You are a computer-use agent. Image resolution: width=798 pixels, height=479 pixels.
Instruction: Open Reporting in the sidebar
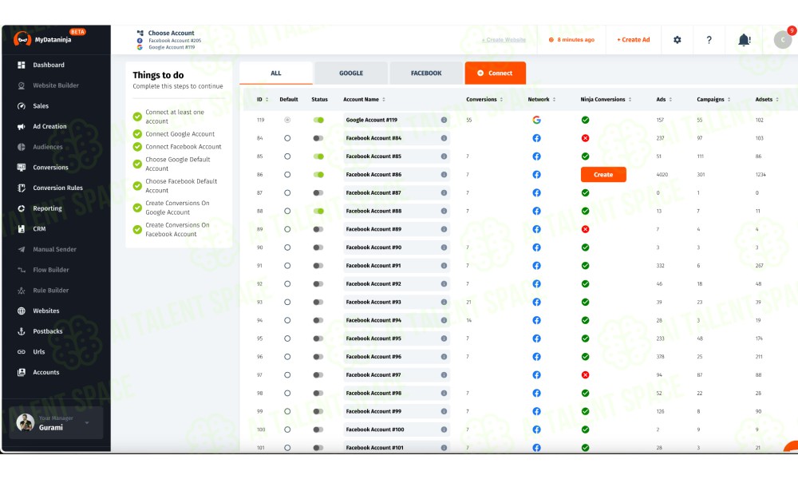[47, 208]
